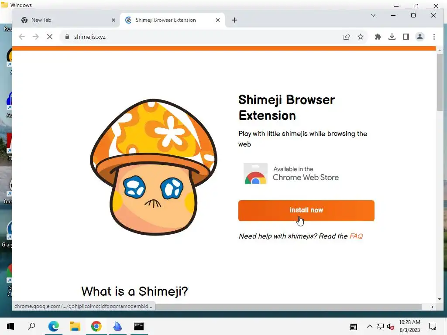This screenshot has height=335, width=447.
Task: Click scroll-down arrow of page scrollbar
Action: tap(440, 299)
